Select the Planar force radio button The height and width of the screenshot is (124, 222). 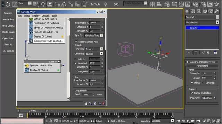point(192,83)
